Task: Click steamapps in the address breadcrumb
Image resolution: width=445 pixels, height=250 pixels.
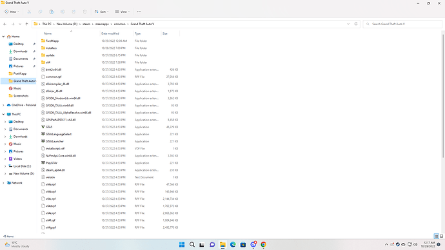Action: pos(102,24)
